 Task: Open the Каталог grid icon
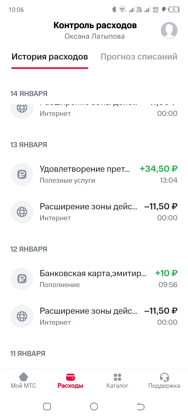coord(117,377)
